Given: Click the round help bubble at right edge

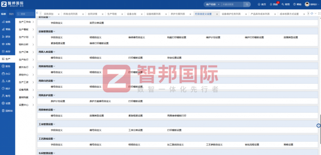Looking at the screenshot, I should click(x=318, y=126).
